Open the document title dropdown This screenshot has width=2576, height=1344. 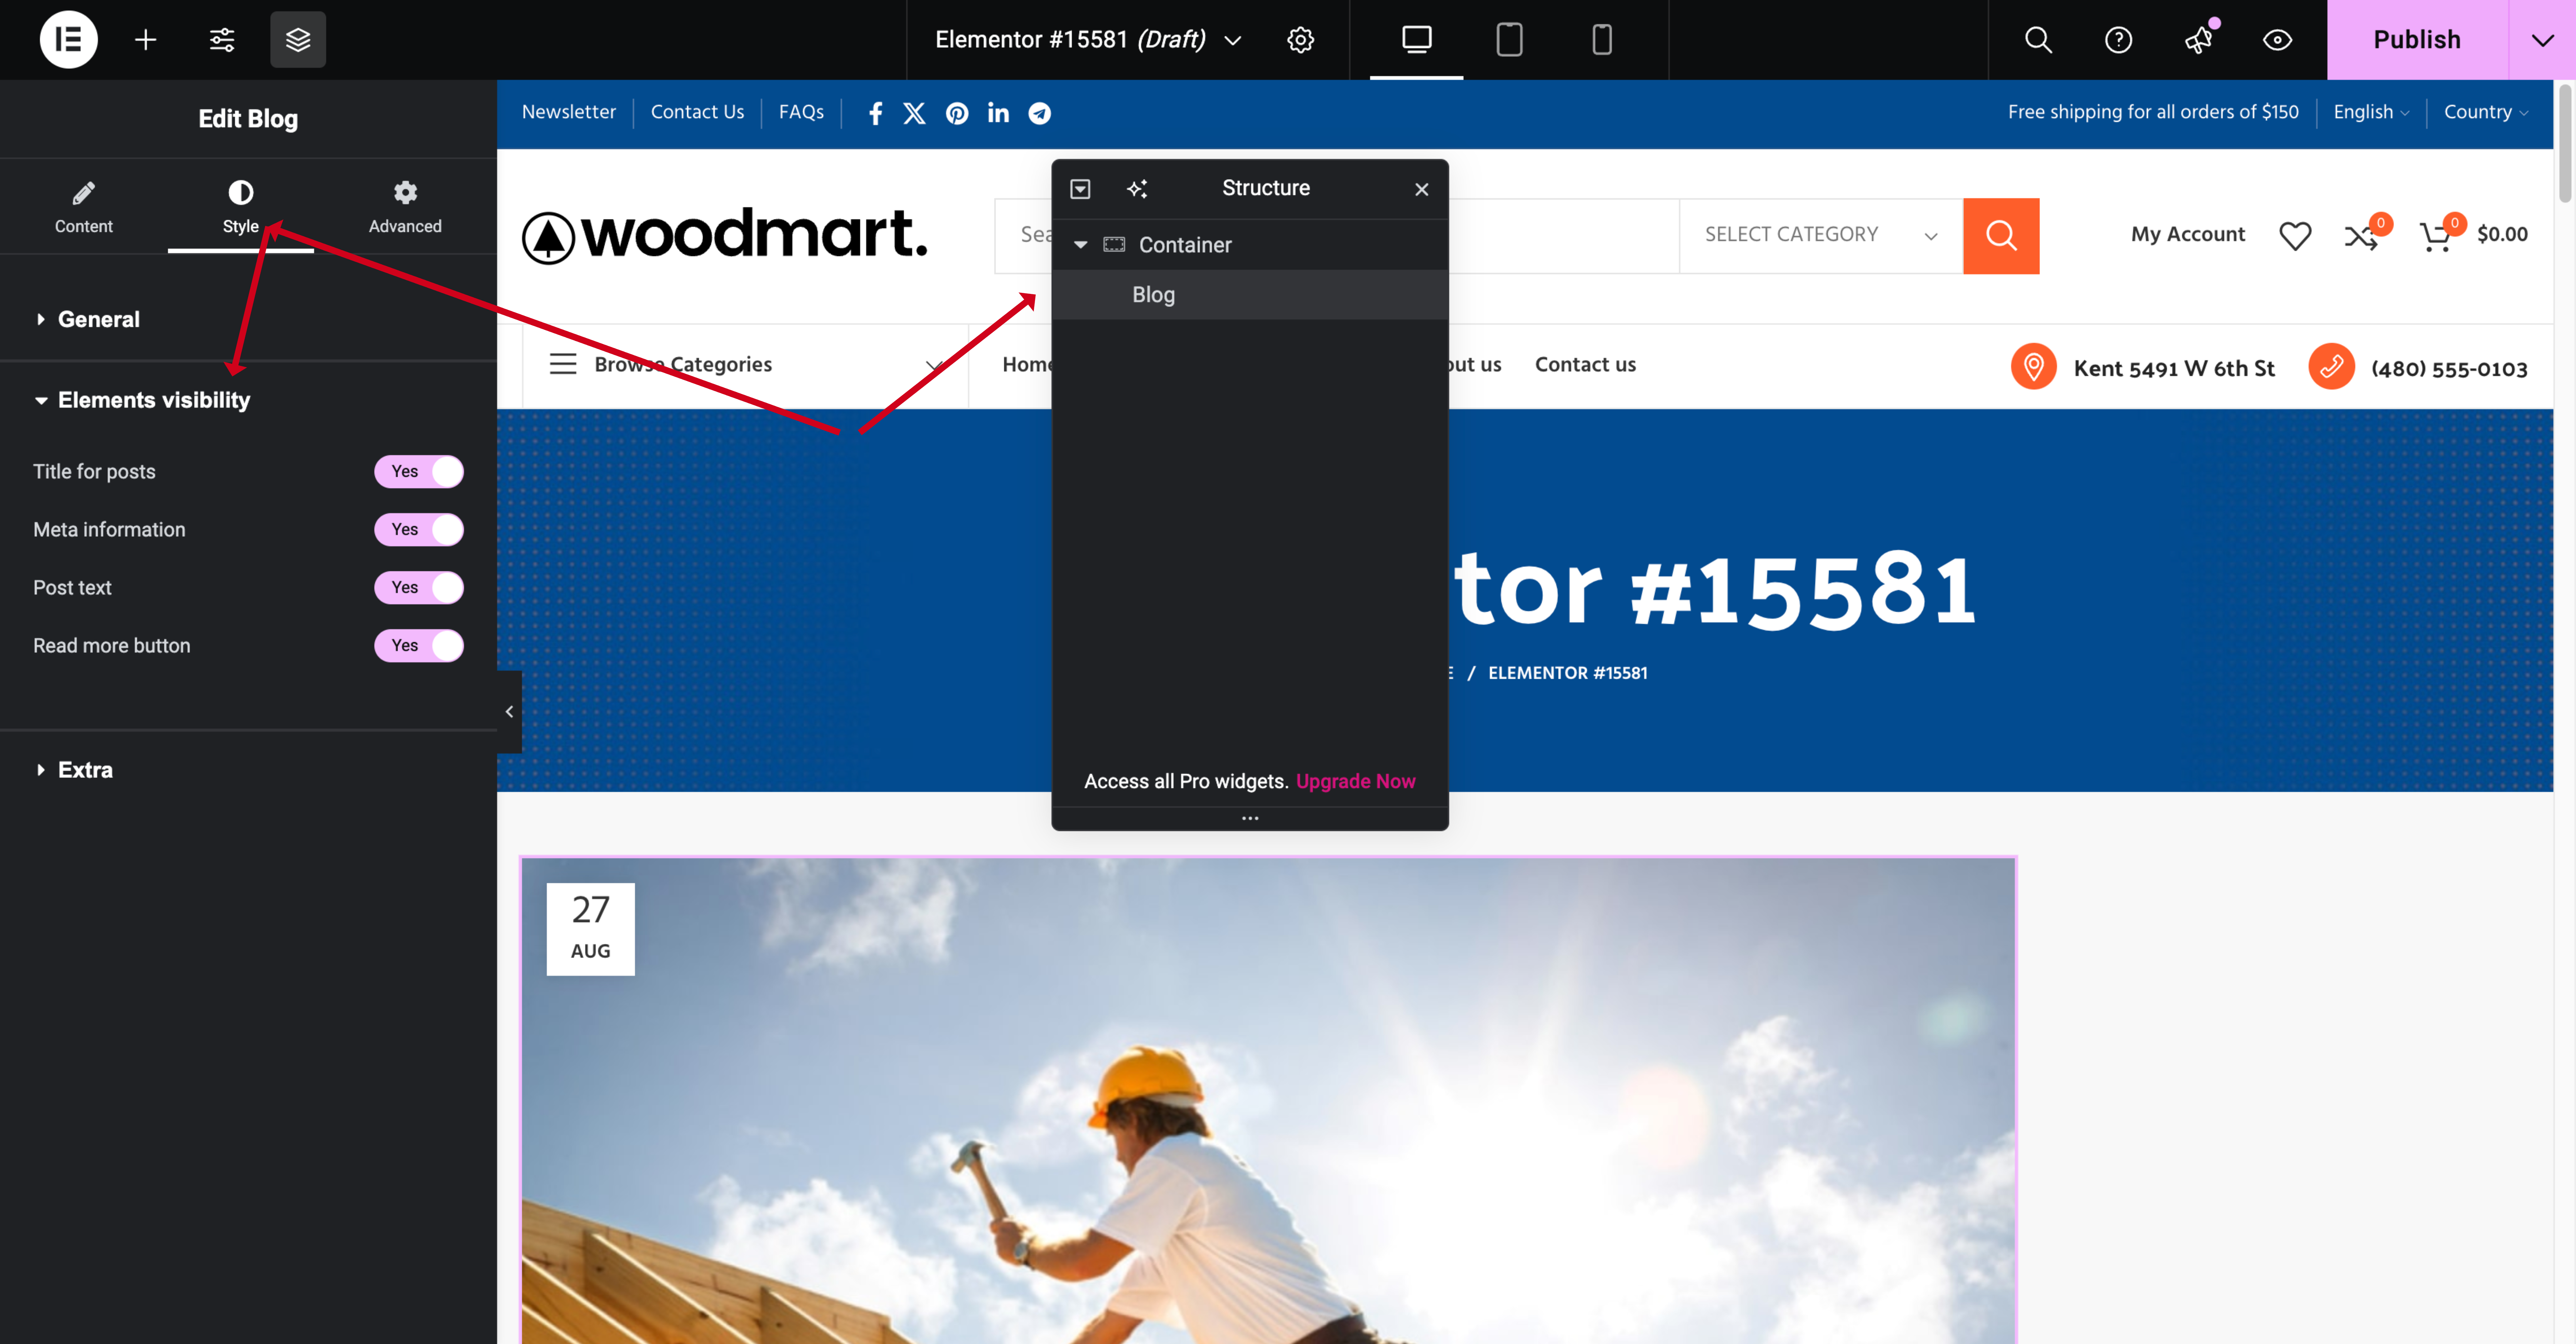coord(1089,40)
